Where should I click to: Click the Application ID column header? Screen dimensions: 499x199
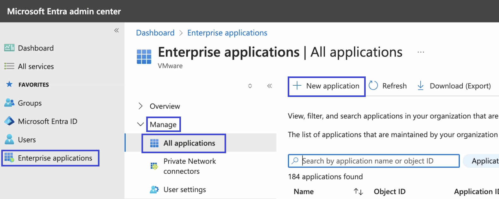point(476,191)
